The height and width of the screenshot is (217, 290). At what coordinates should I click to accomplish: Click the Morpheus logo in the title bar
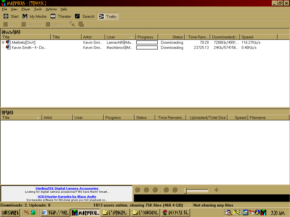(x=3, y=3)
